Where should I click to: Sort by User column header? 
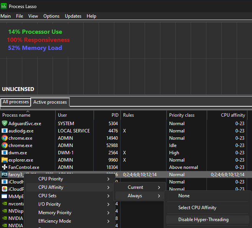pos(74,115)
